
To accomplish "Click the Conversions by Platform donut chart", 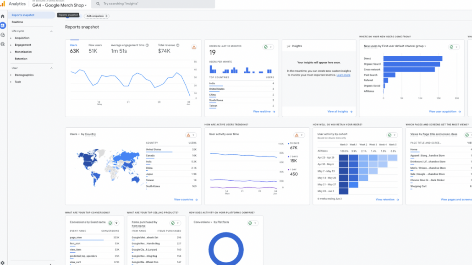I will 226,249.
